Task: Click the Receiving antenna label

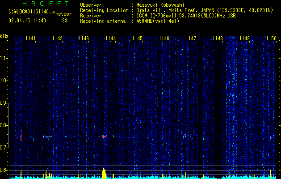Action: click(x=103, y=21)
